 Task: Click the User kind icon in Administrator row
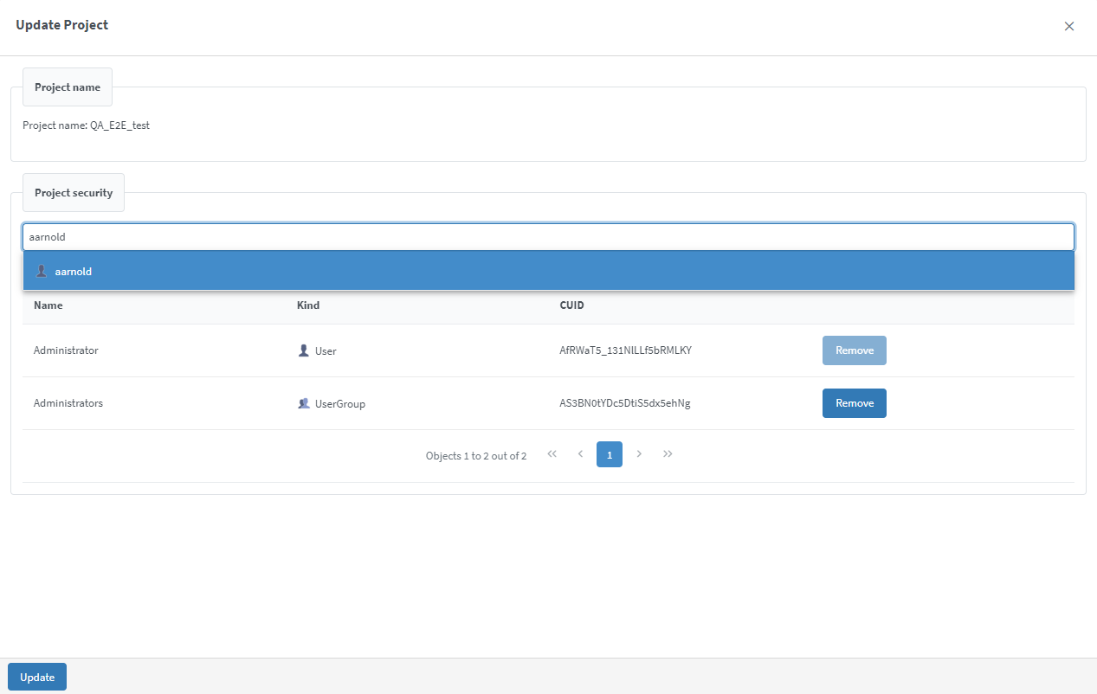pyautogui.click(x=302, y=350)
